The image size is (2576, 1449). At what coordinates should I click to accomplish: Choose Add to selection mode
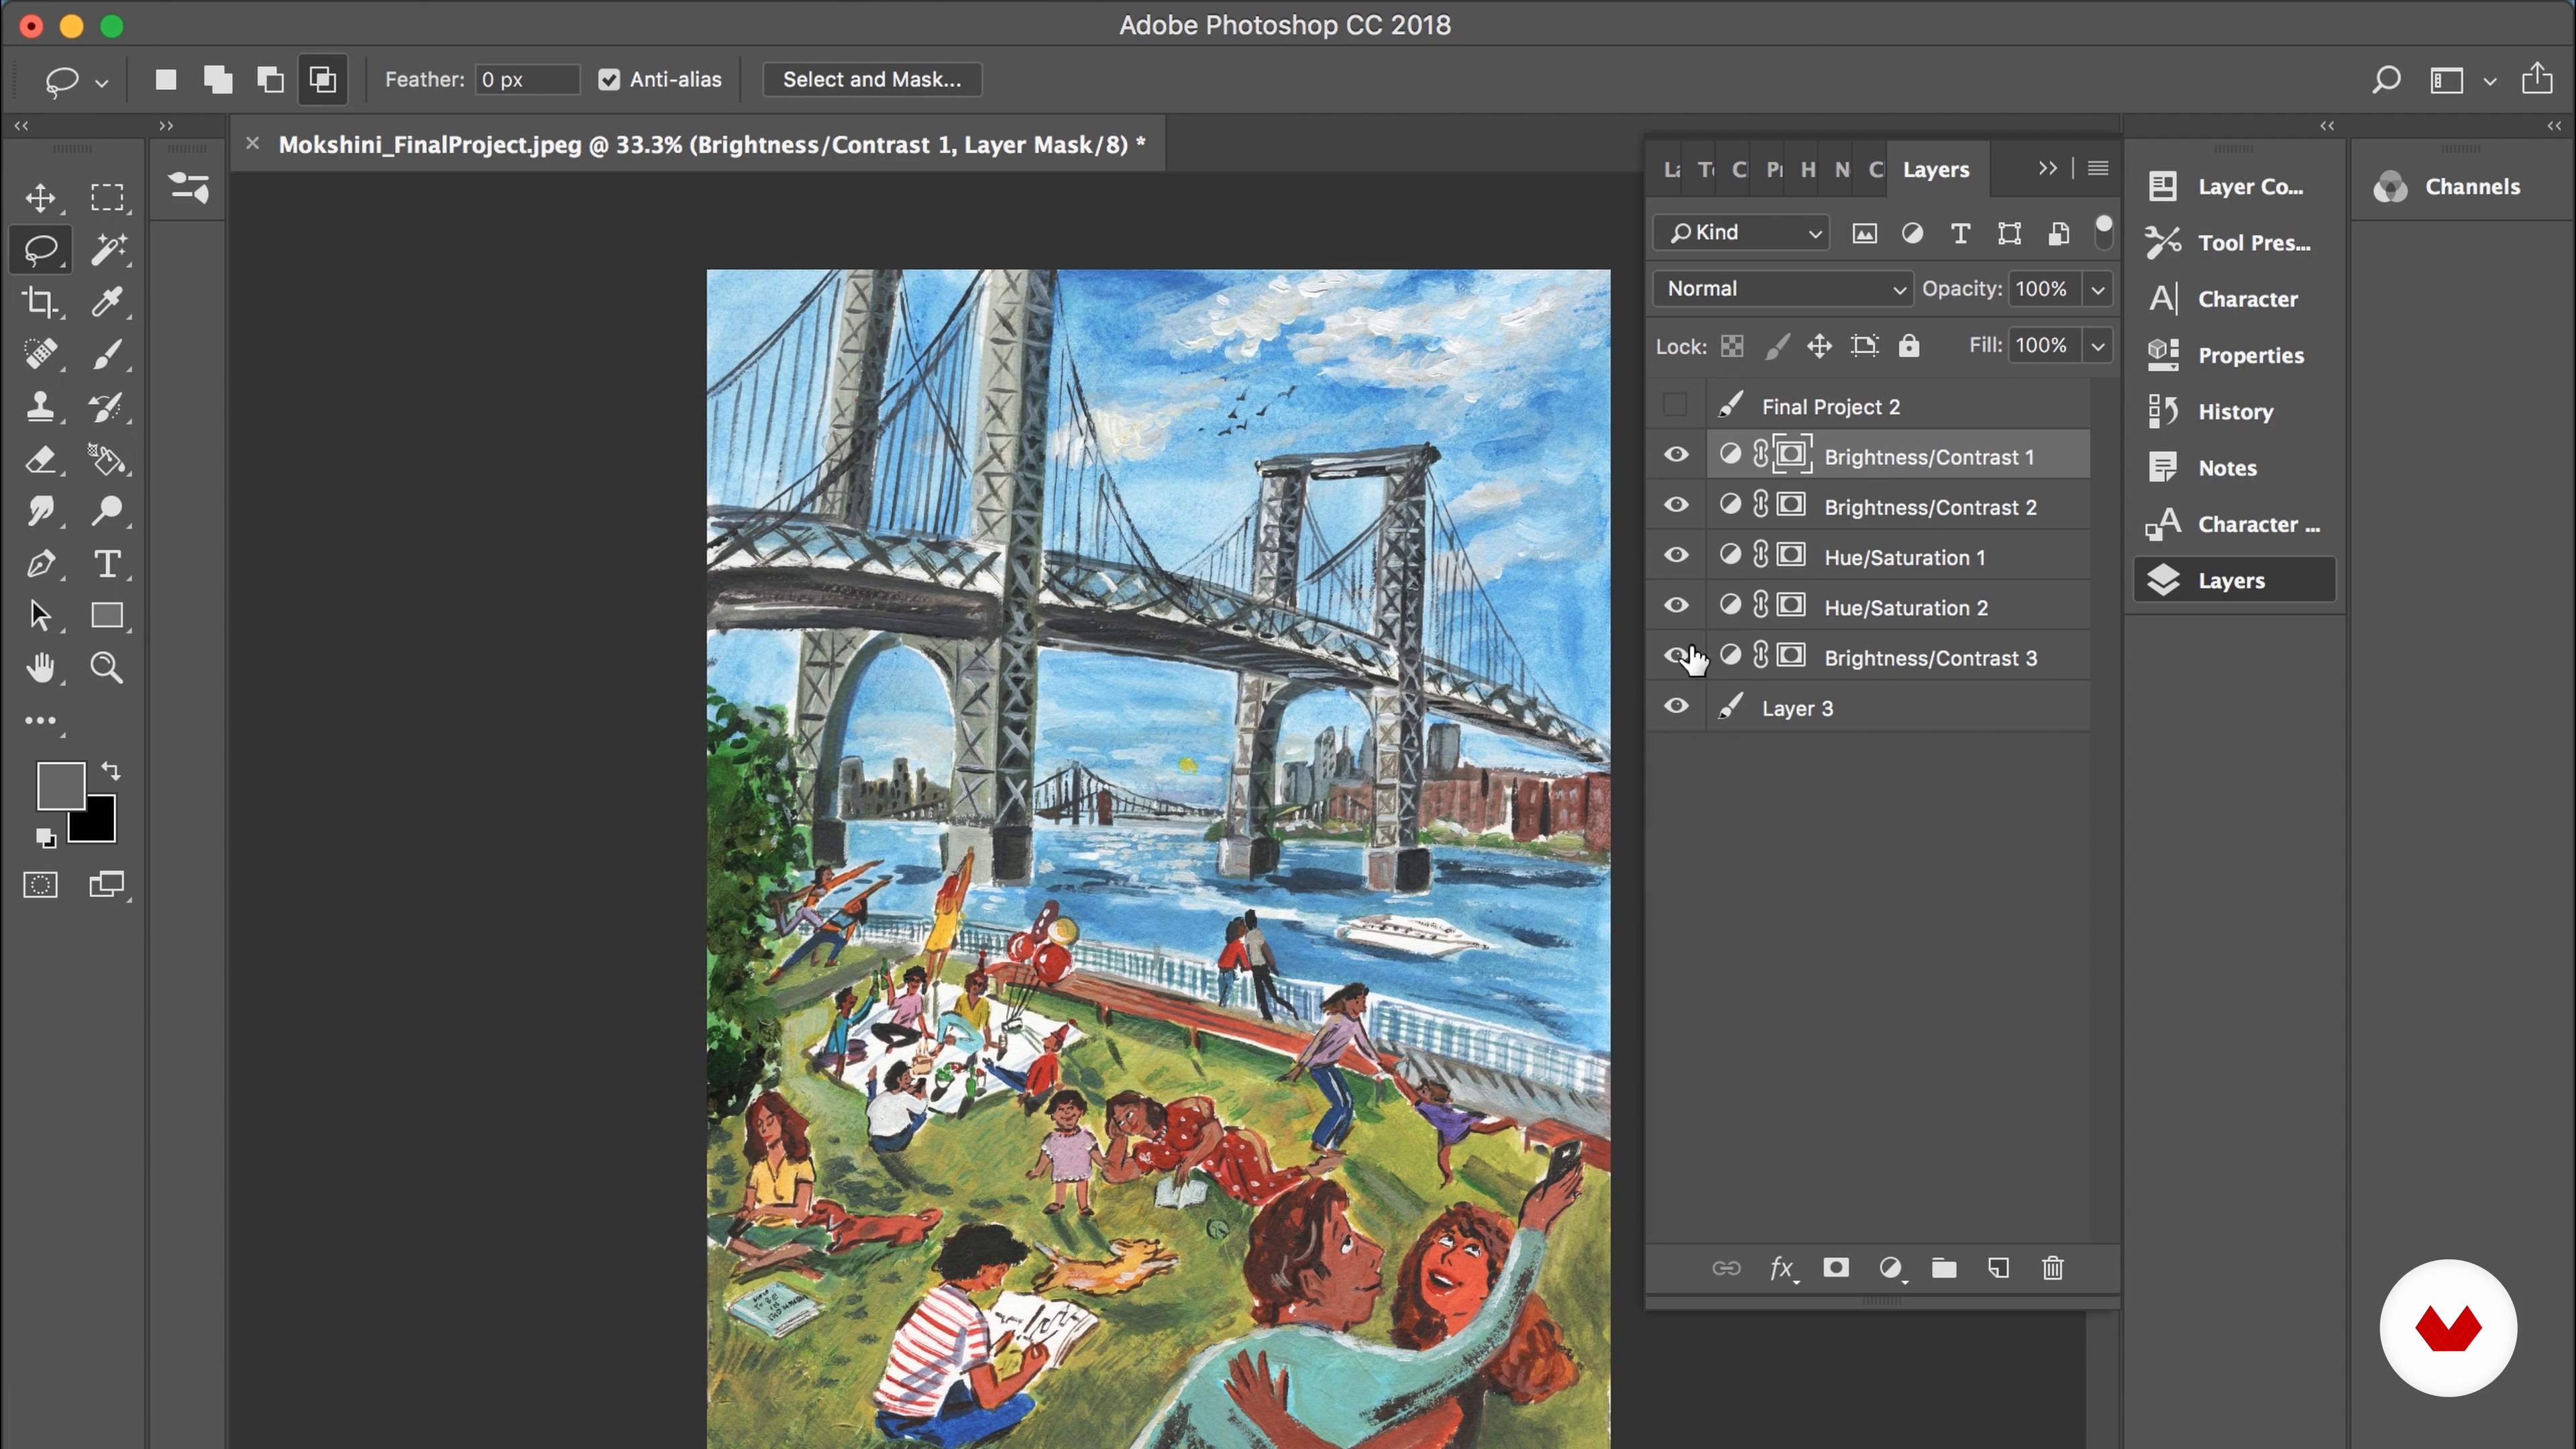click(x=218, y=79)
